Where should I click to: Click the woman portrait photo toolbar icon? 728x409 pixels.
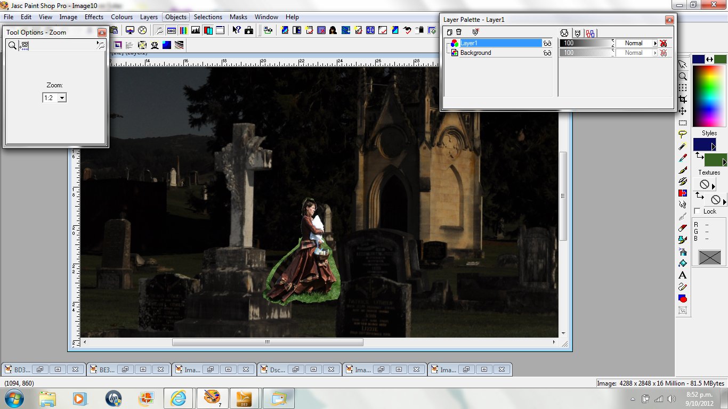334,30
